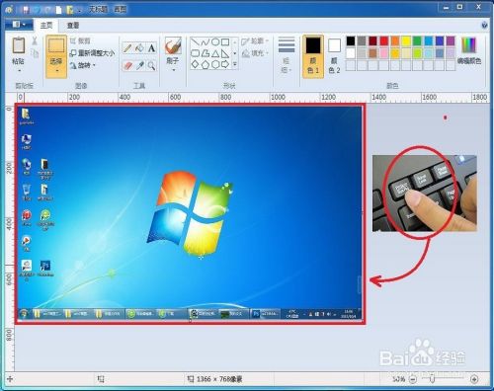Click the Cut scissors icon
Viewport: 494px width, 391px height.
pyautogui.click(x=35, y=41)
